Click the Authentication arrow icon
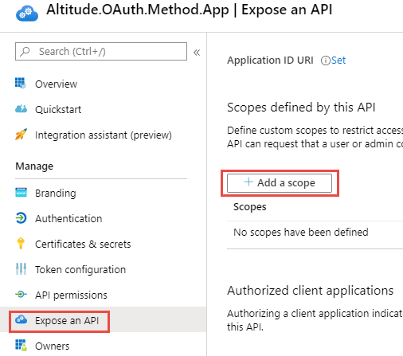 click(x=21, y=218)
